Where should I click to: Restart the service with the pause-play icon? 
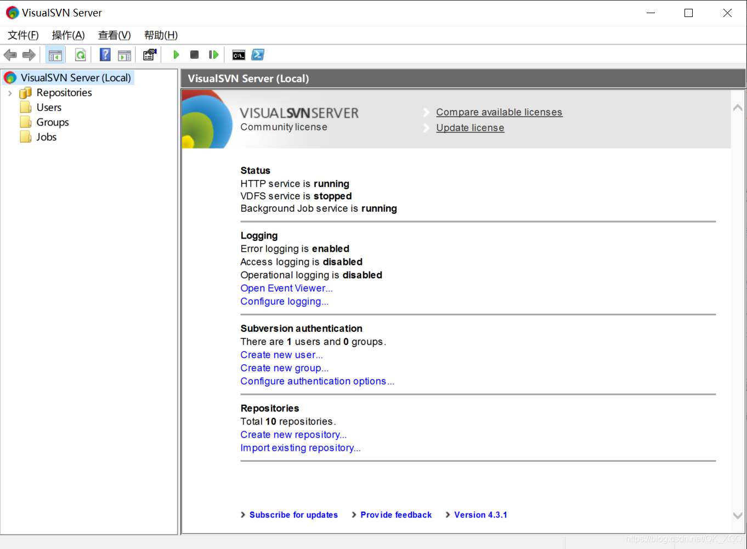(213, 55)
